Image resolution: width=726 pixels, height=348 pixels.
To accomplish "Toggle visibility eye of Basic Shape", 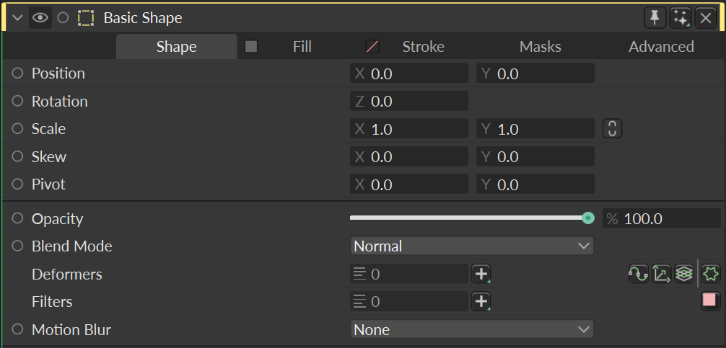I will click(40, 18).
